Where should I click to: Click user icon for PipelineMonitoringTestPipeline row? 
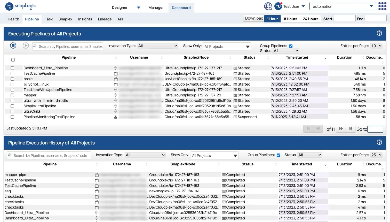coord(116,117)
